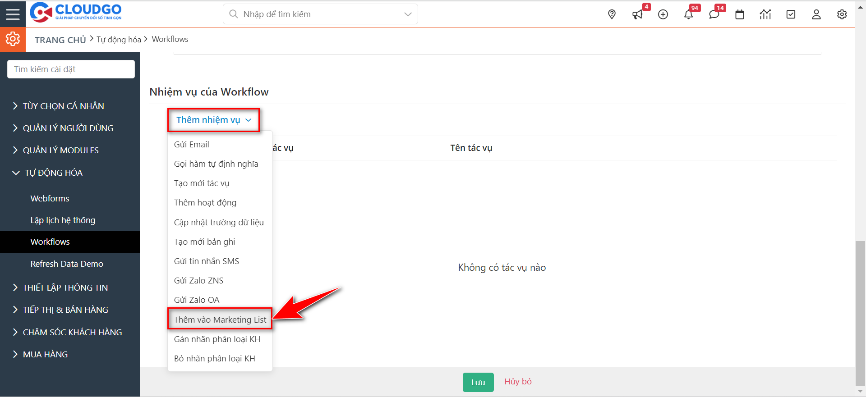Open the chat messages icon
This screenshot has width=866, height=397.
714,14
